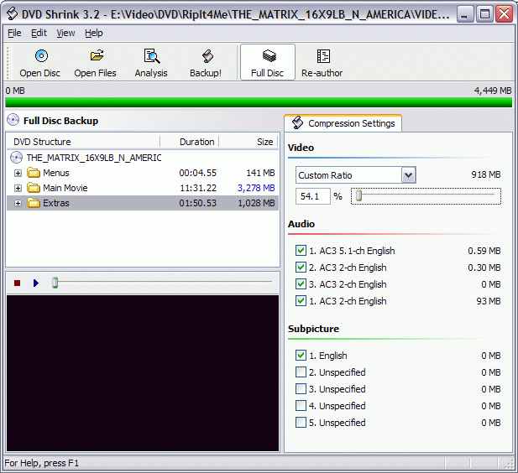
Task: Select Full Disc mode icon
Action: pos(268,57)
